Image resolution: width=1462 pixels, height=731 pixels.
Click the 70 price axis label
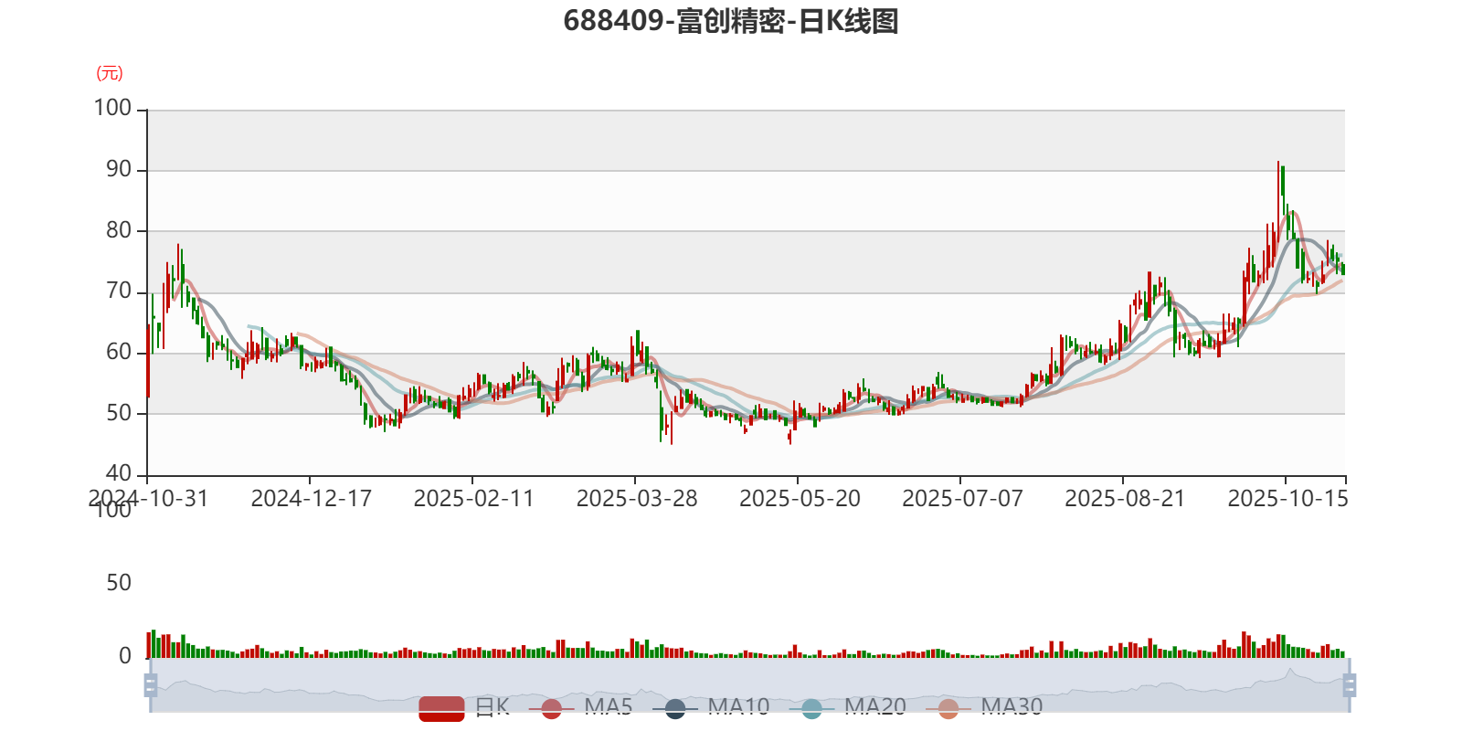[x=119, y=291]
